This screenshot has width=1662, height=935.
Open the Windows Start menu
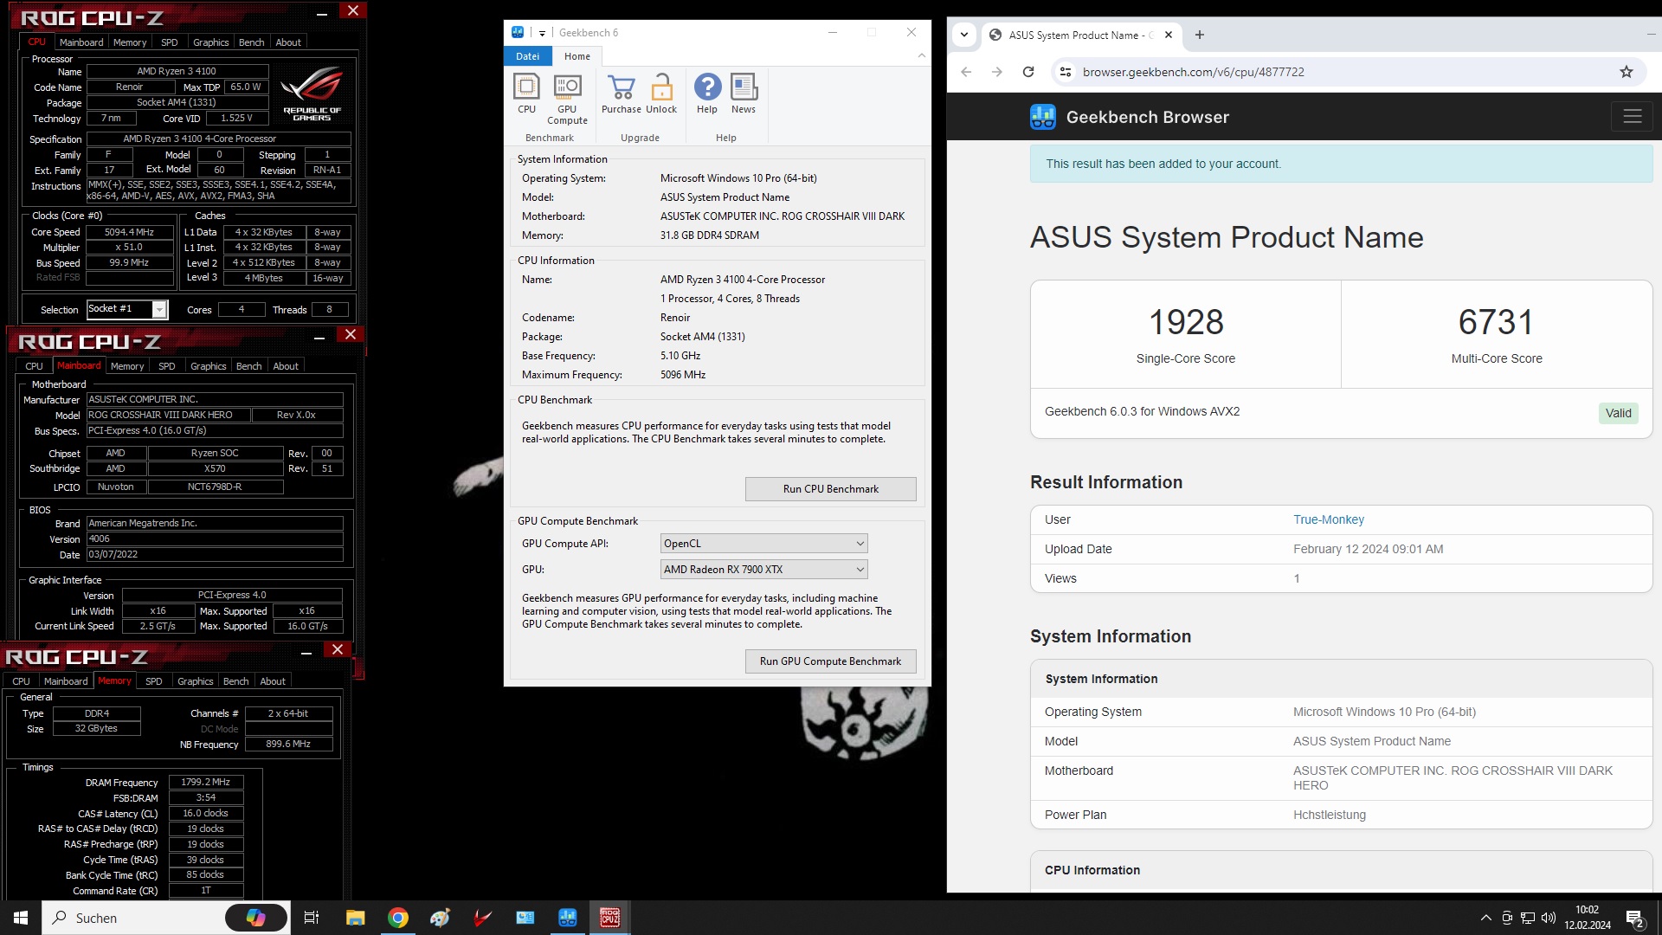pos(21,918)
